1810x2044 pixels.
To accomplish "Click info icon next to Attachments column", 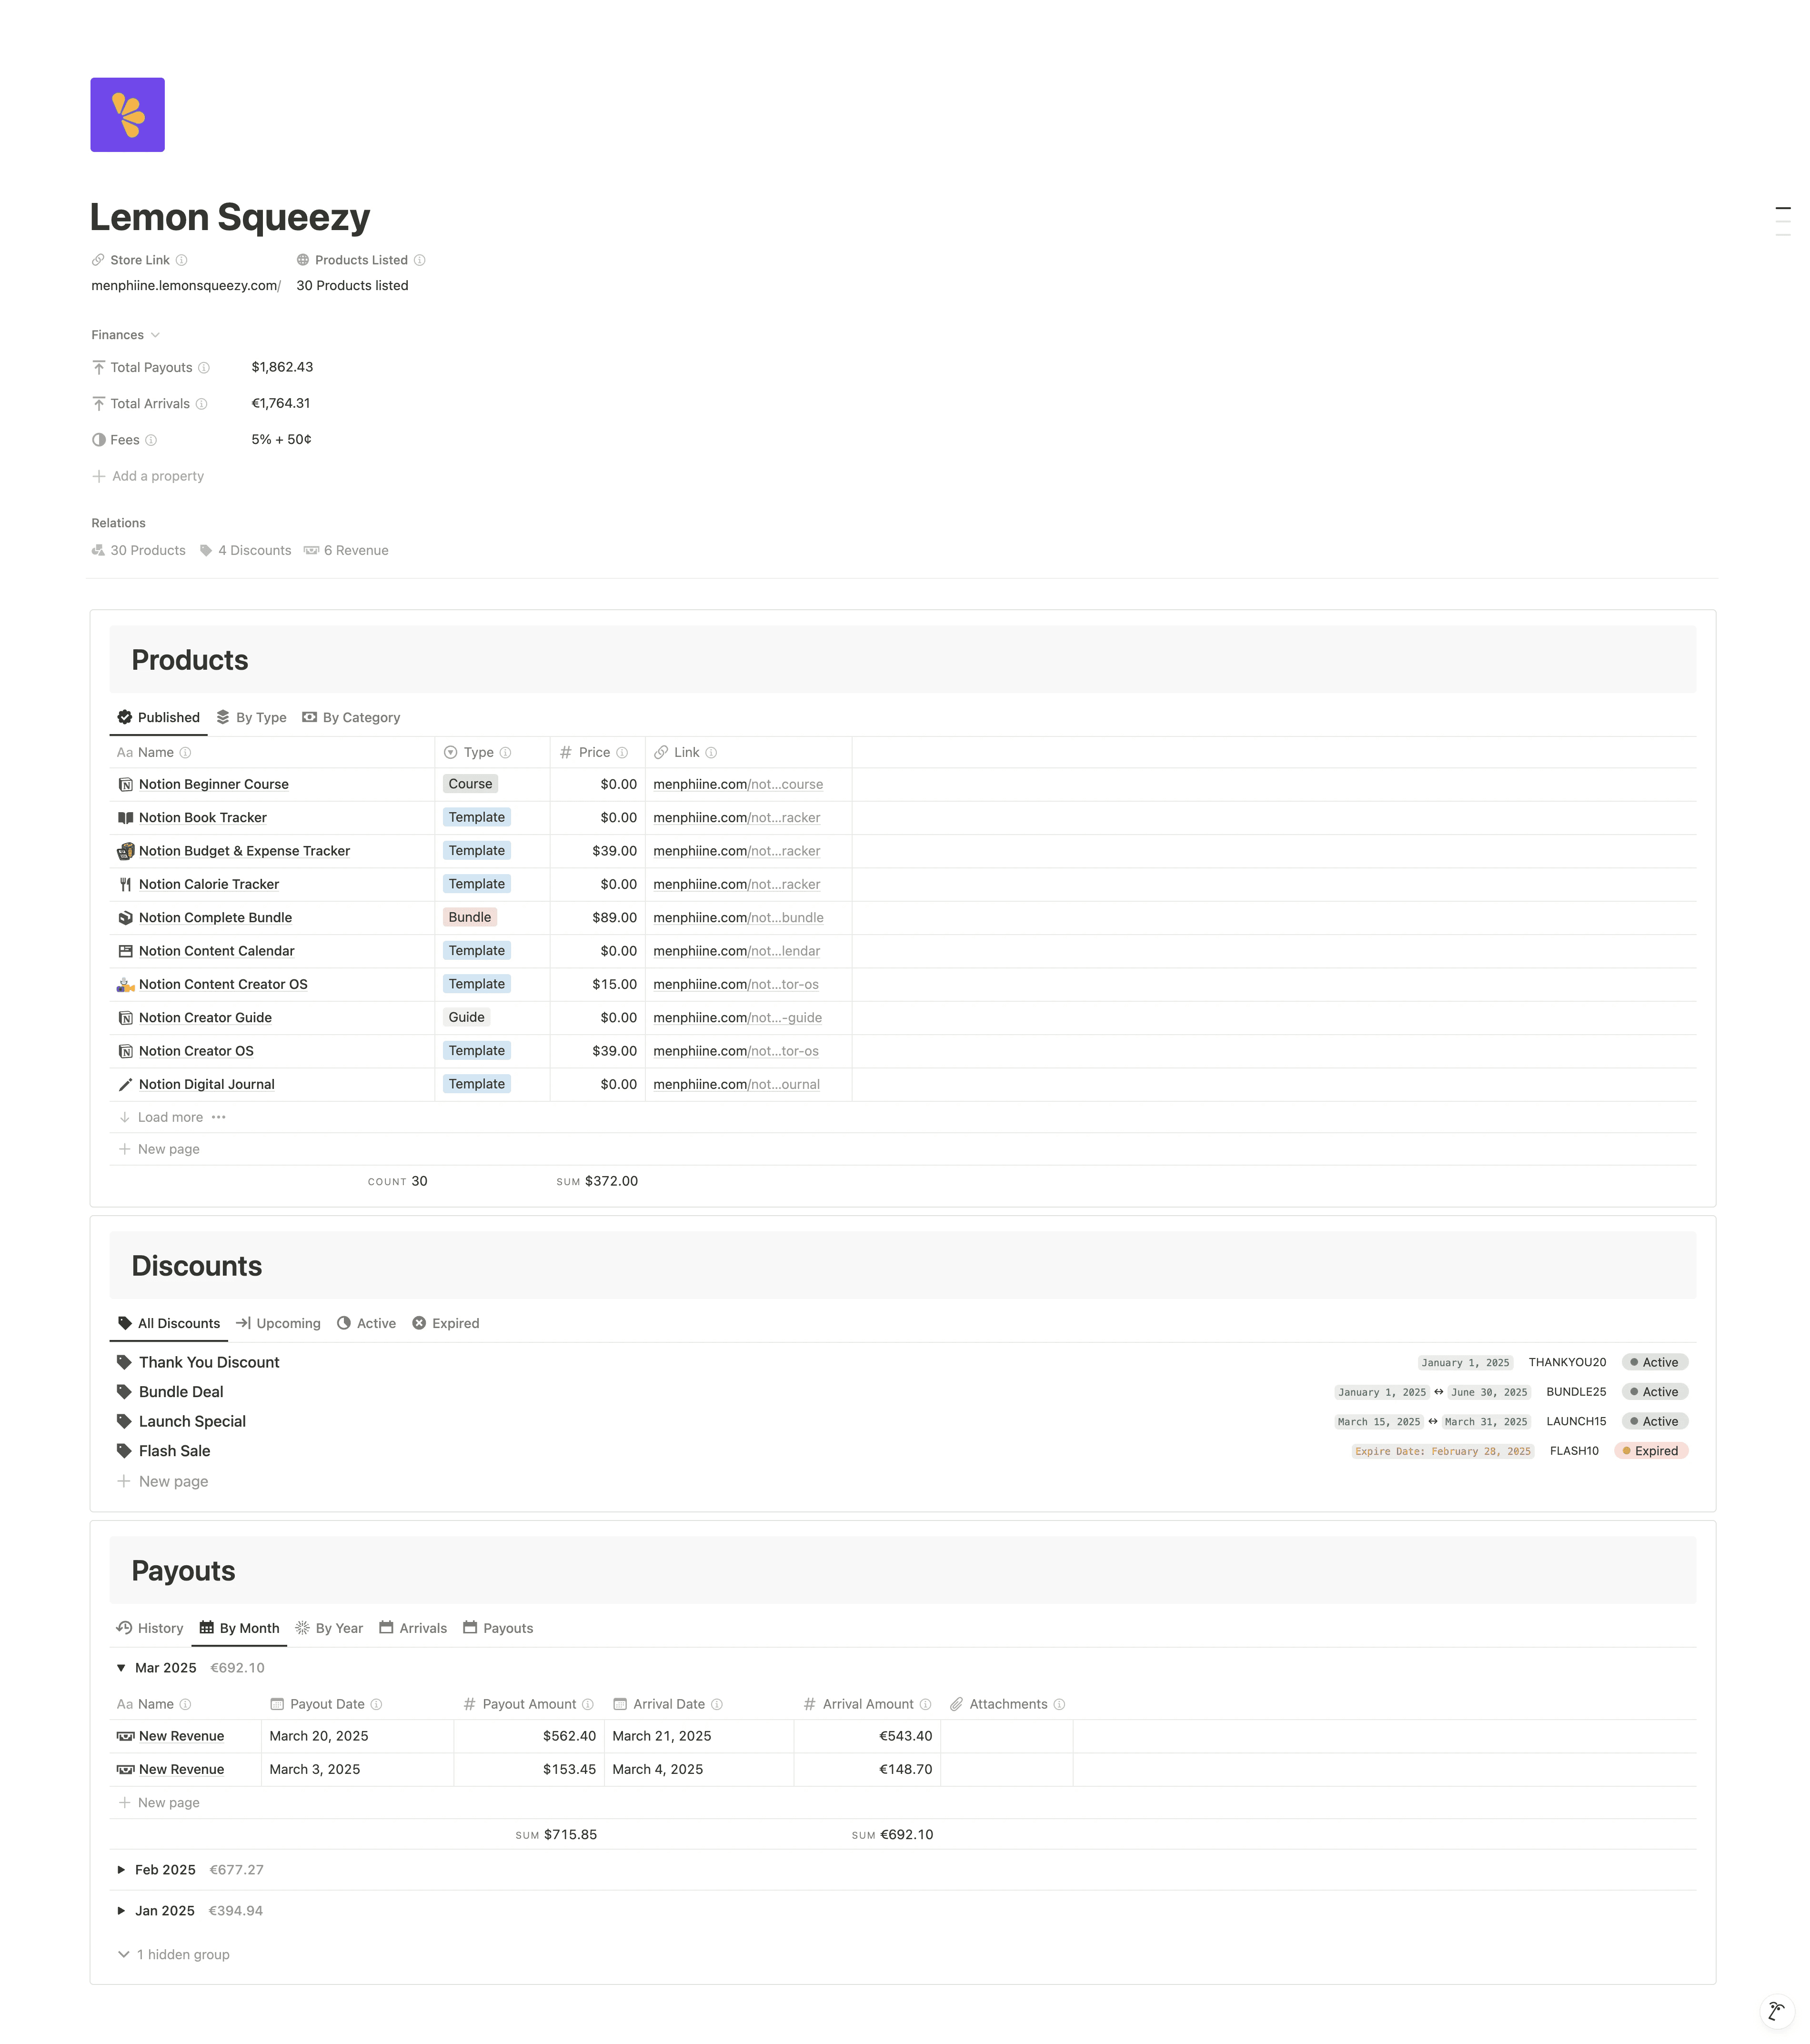I will click(x=1060, y=1704).
